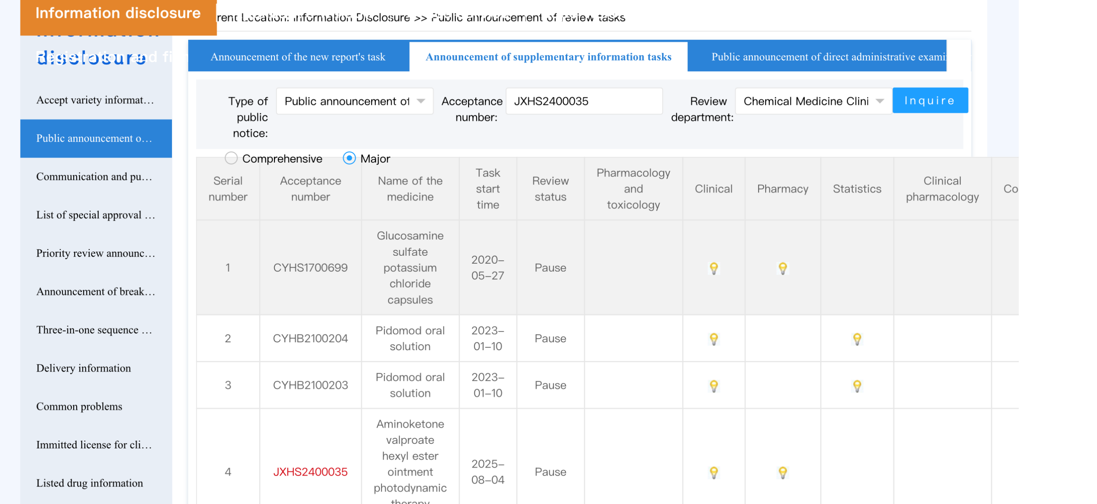Viewport: 1097px width, 504px height.
Task: Open the red JXHS2400035 acceptance link
Action: (310, 472)
